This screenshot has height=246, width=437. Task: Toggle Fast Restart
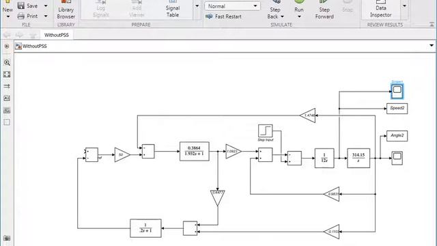pyautogui.click(x=224, y=16)
